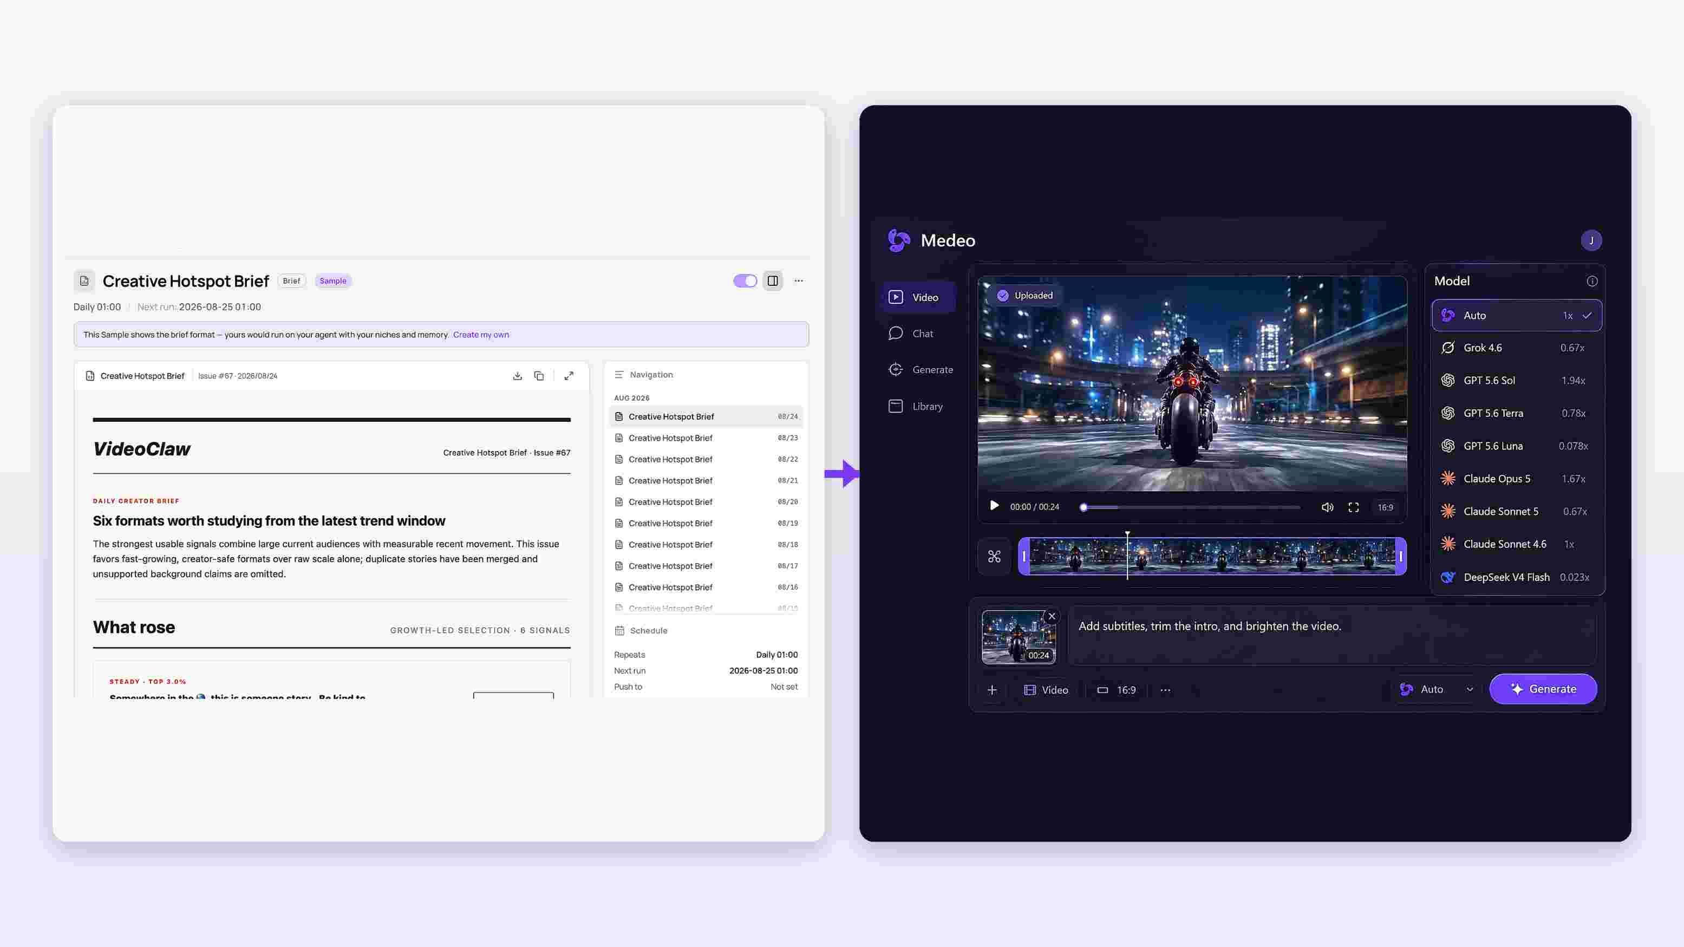Switch to Generate in Medeo sidebar
This screenshot has width=1684, height=947.
[x=920, y=370]
